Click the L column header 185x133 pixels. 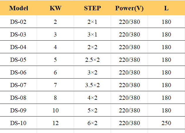click(x=166, y=8)
